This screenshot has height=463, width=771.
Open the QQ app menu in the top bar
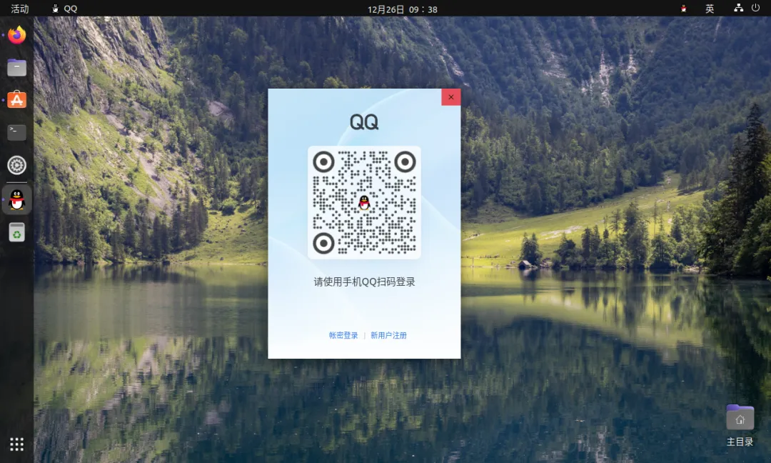[x=65, y=9]
